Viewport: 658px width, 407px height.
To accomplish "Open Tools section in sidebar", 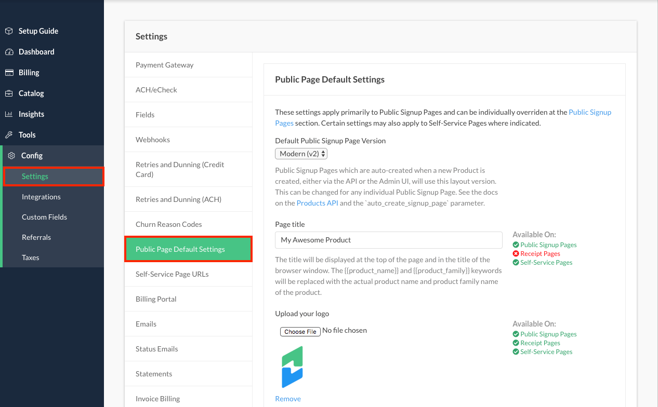I will 52,135.
